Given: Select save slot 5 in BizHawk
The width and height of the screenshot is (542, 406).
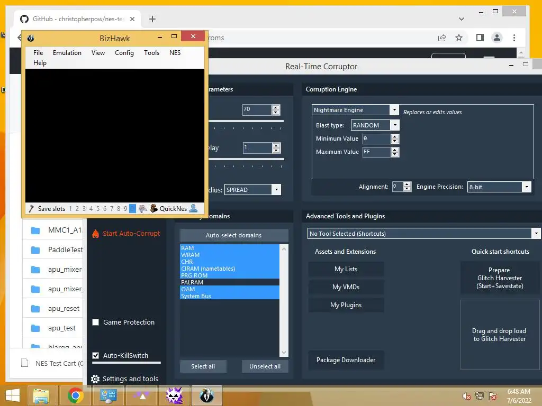Looking at the screenshot, I should coord(98,208).
